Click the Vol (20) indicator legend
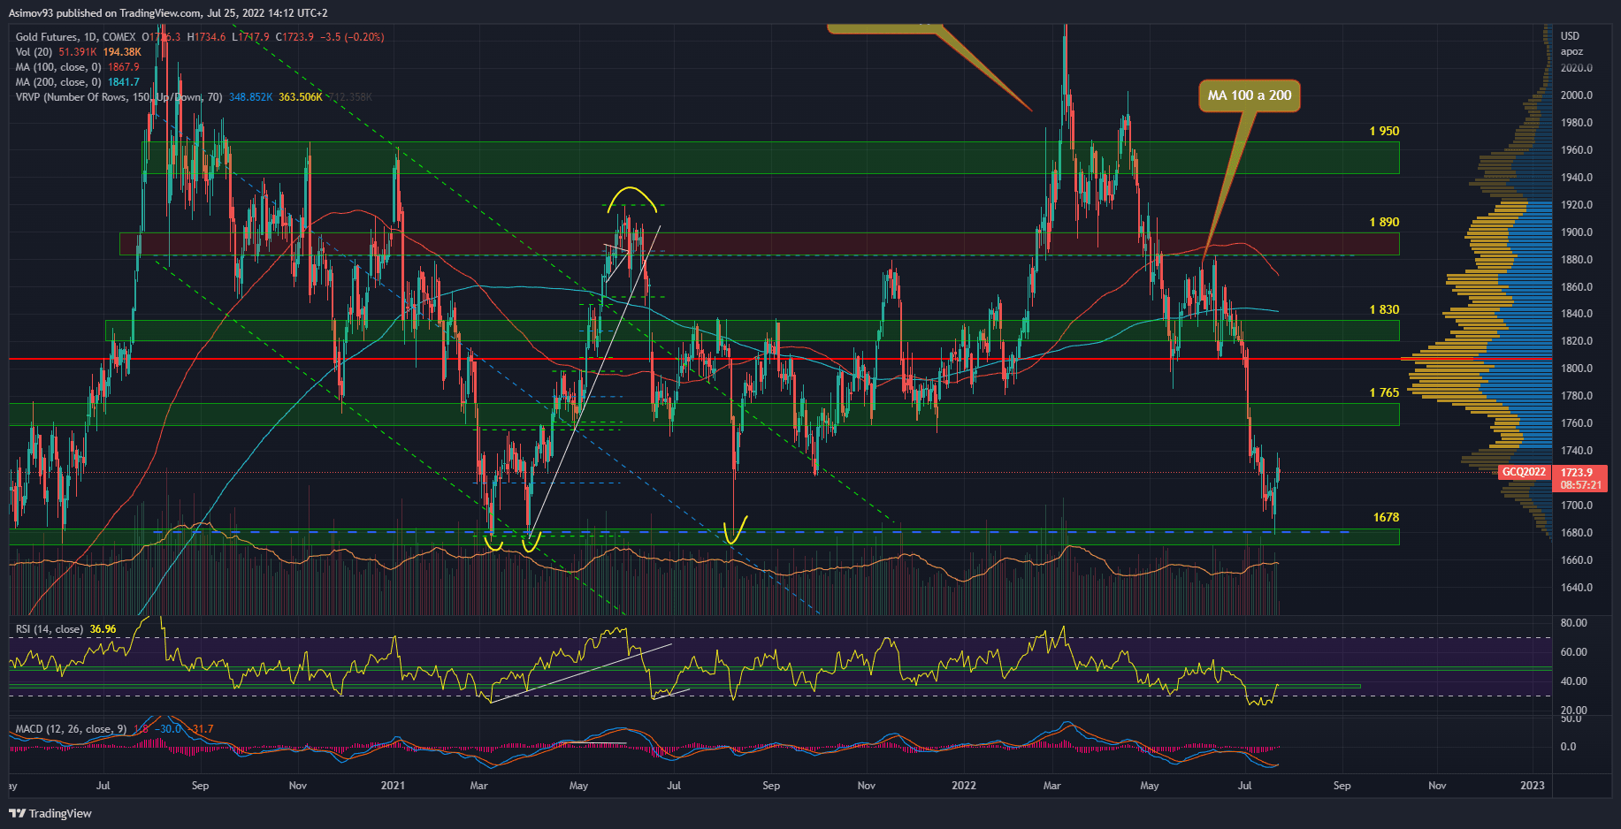 (34, 52)
